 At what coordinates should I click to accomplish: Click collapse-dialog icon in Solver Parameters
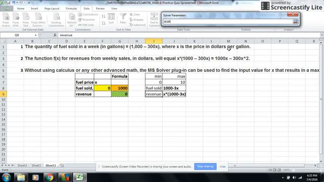pos(295,21)
